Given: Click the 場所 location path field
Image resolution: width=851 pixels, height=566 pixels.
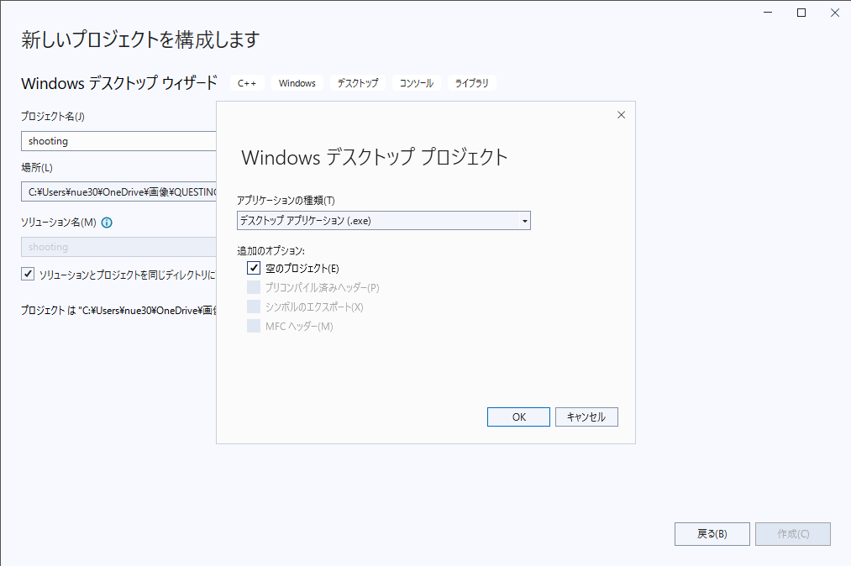Looking at the screenshot, I should click(x=118, y=191).
